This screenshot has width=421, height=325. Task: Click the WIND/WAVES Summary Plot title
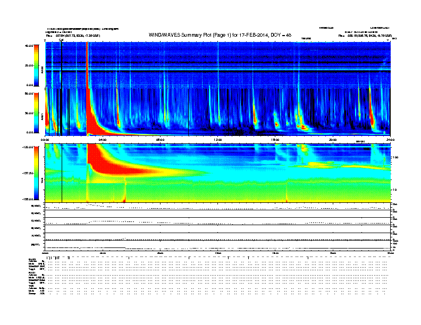pyautogui.click(x=220, y=35)
